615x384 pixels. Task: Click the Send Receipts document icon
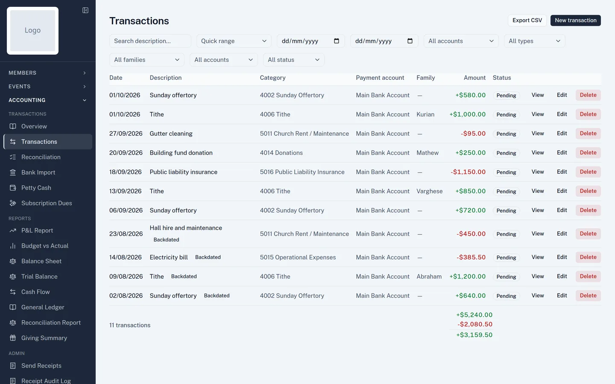13,366
